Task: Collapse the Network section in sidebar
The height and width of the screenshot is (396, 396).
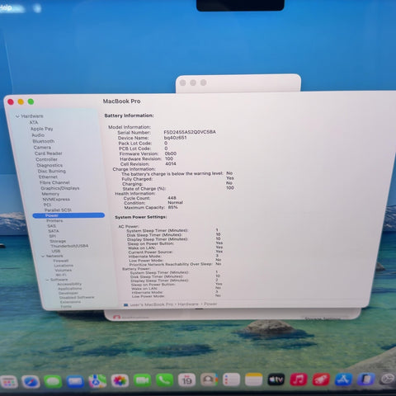Action: tap(43, 256)
